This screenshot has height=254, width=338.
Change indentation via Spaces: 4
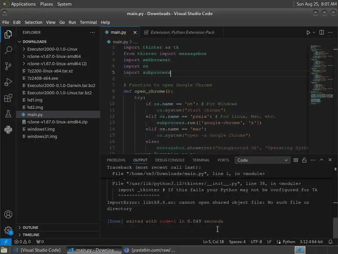pos(237,242)
